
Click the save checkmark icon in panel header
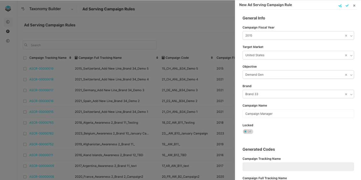tap(347, 5)
